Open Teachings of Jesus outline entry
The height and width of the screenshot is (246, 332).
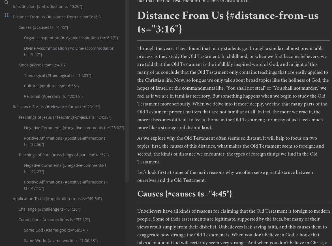pos(65,117)
